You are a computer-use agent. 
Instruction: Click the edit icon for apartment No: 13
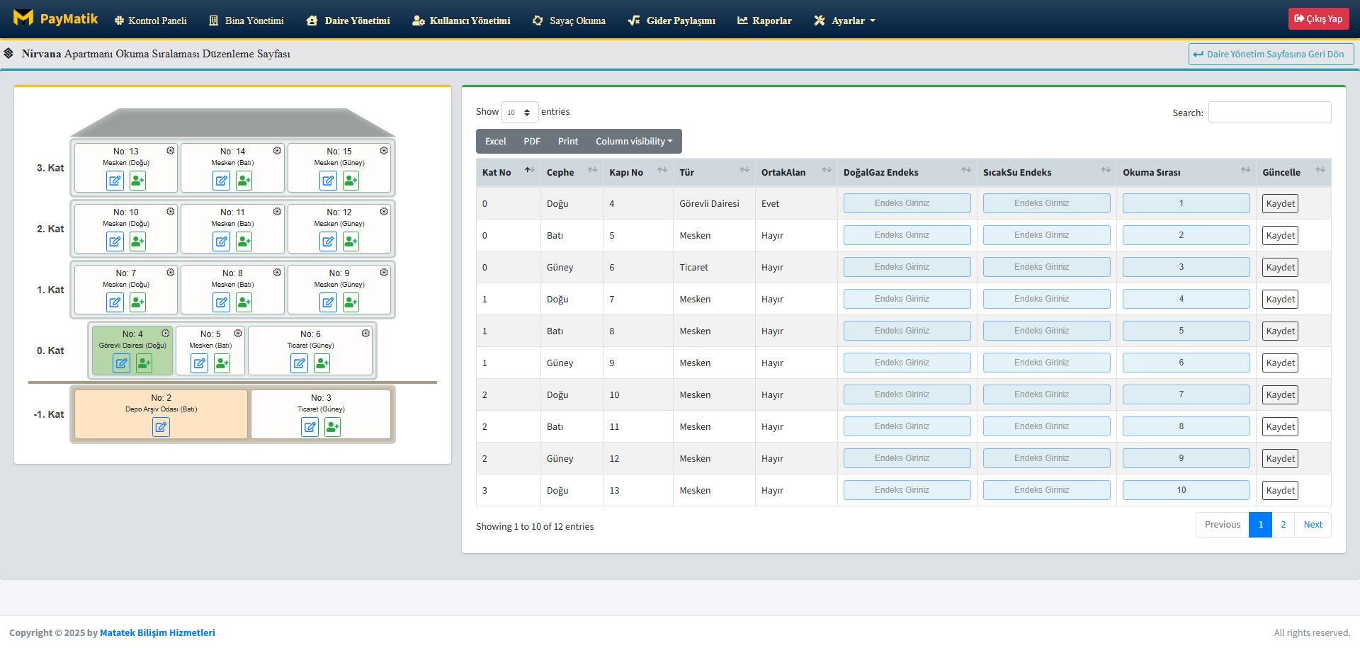click(115, 181)
